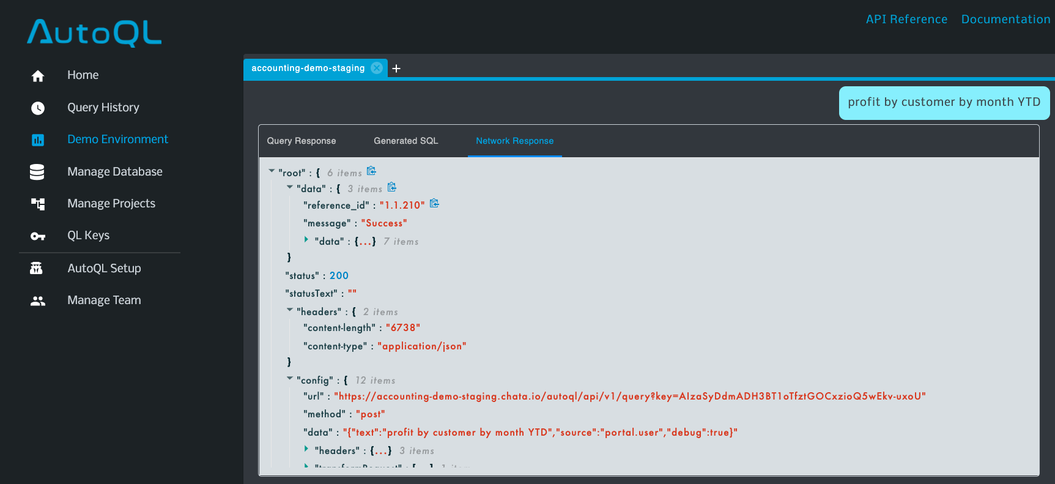Open the Generated SQL tab
Viewport: 1055px width, 484px height.
[406, 141]
